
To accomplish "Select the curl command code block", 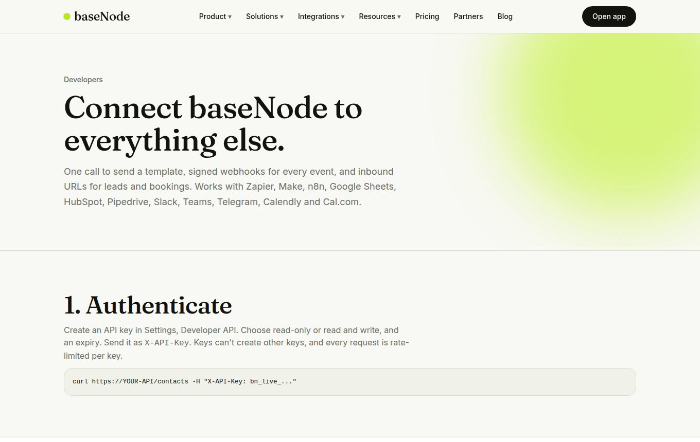I will click(350, 382).
